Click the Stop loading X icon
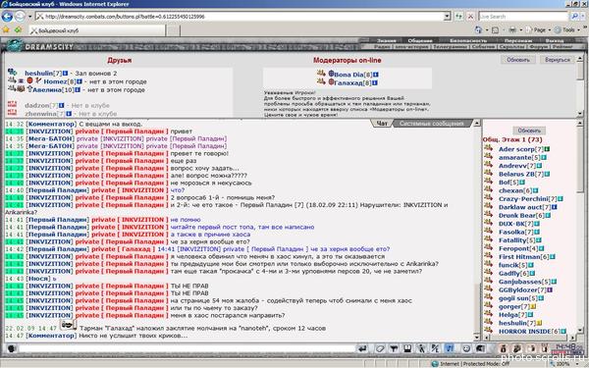 [x=470, y=17]
